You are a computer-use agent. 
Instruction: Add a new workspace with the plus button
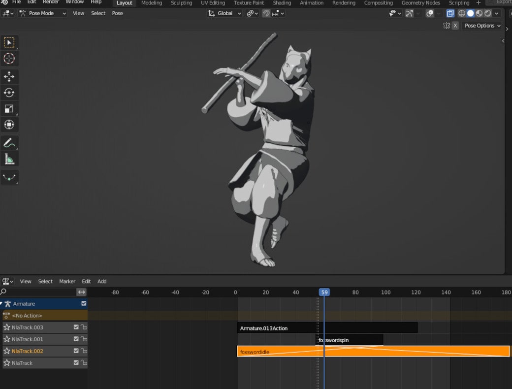[478, 3]
